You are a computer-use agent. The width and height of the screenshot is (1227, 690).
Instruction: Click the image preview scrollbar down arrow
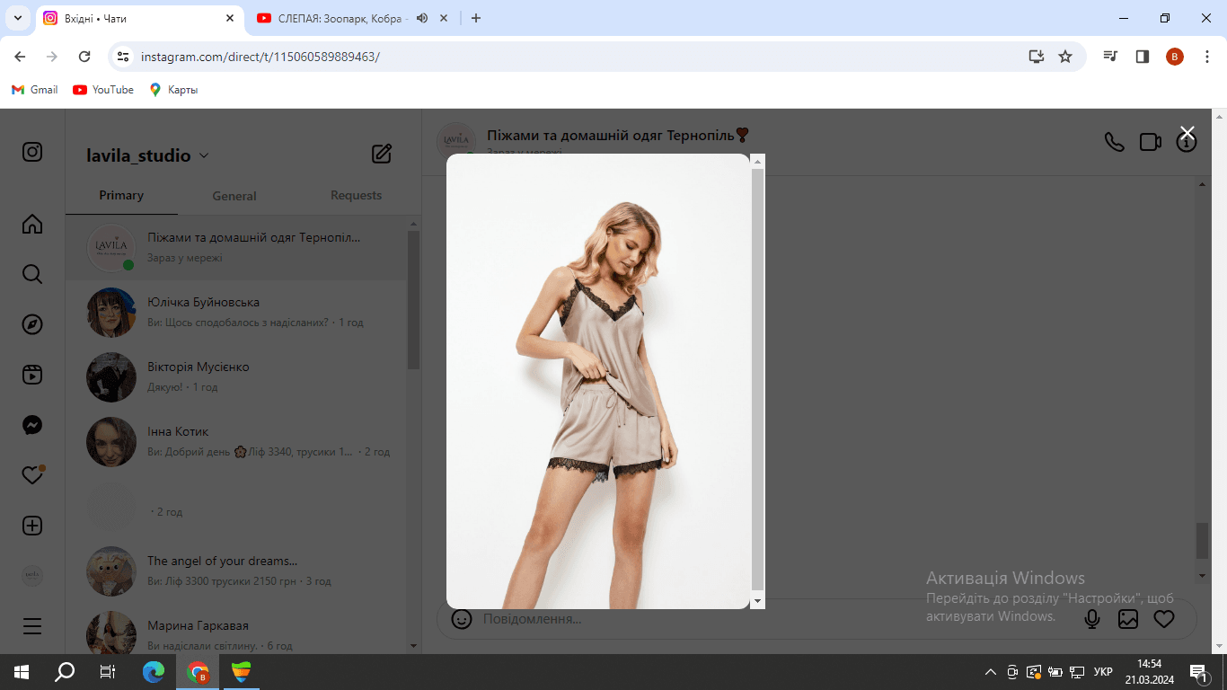(757, 600)
